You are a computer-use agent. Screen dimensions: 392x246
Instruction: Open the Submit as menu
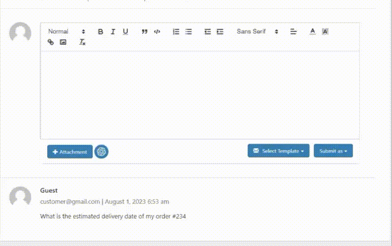pos(333,151)
